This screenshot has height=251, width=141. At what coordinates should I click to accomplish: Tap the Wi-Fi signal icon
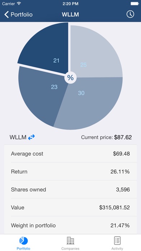tap(19, 4)
